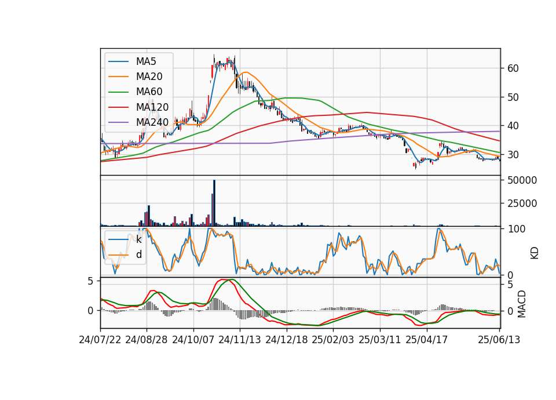The height and width of the screenshot is (400, 556).
Task: Click the MACD axis title label
Action: (x=522, y=304)
